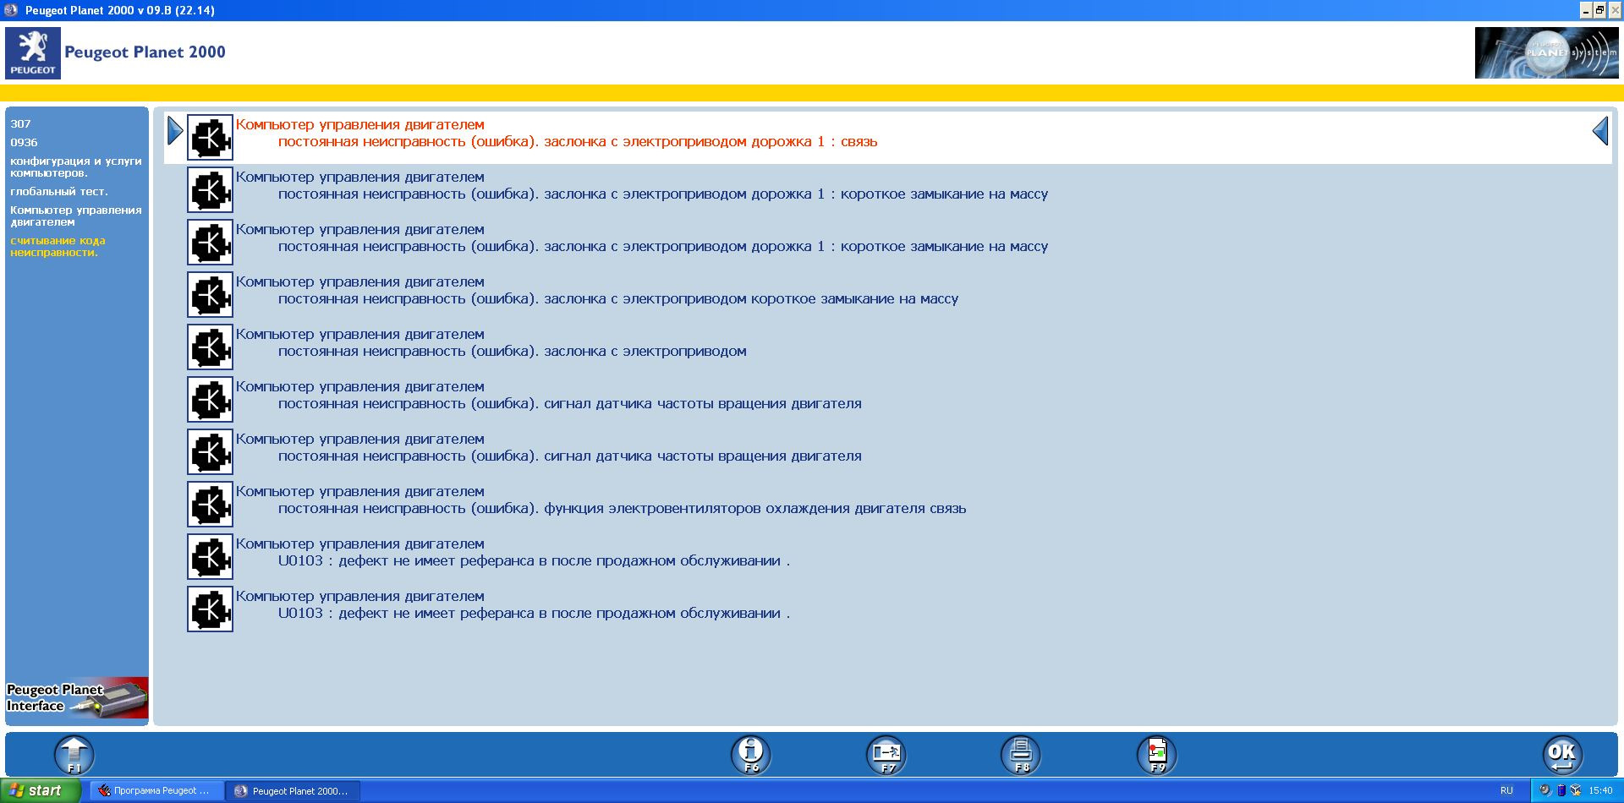Click the blue battery-shaped tray icon
Screen dimensions: 1624x803
(1561, 791)
